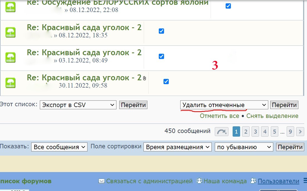Go to next page using the arrow

300,131
